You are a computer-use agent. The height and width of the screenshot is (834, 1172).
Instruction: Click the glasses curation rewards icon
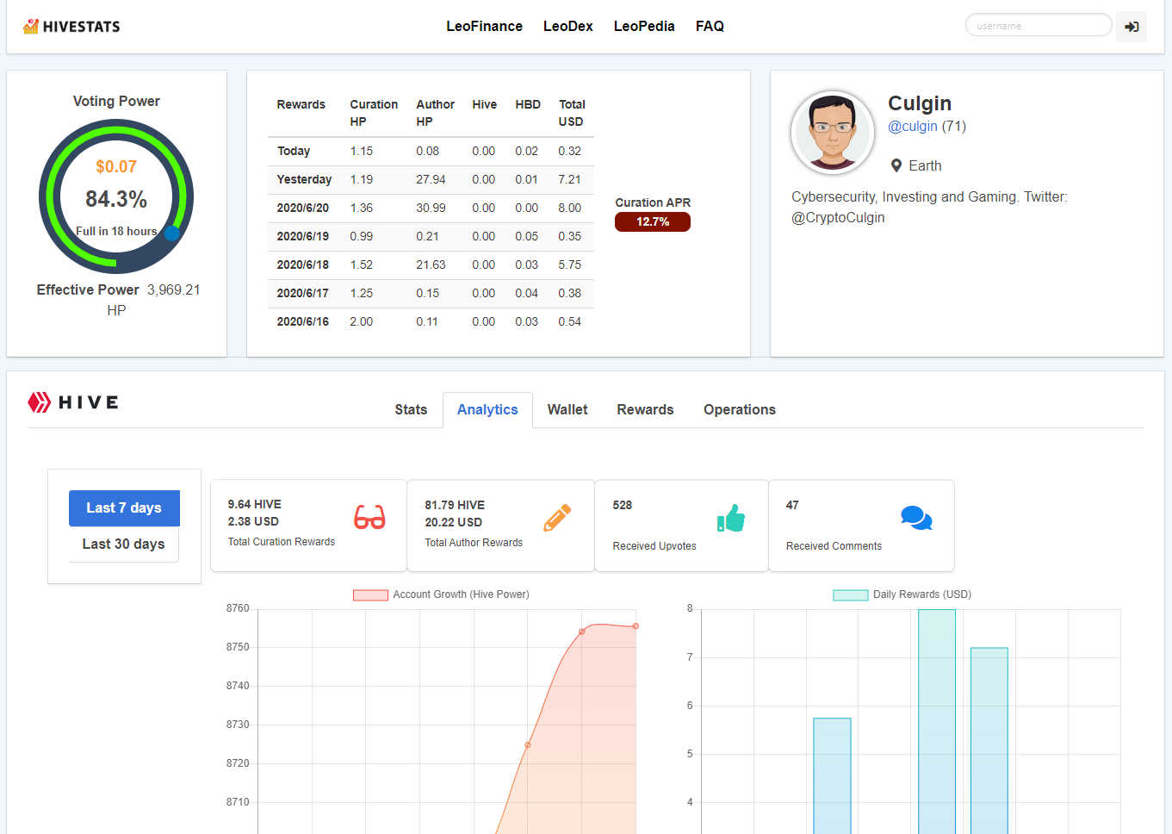(369, 517)
